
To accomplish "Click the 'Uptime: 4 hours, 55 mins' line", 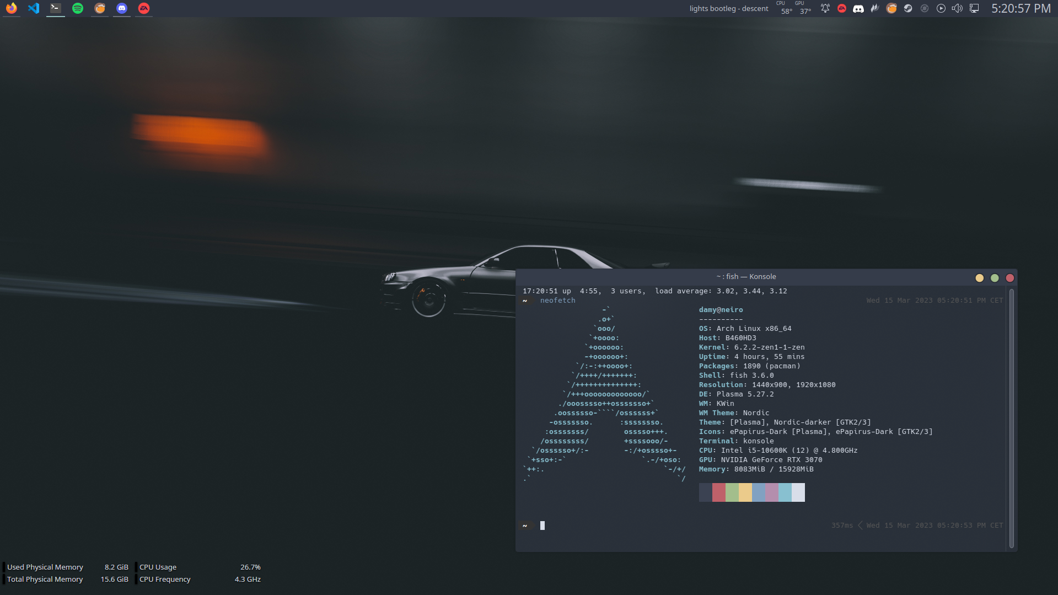I will tap(751, 357).
